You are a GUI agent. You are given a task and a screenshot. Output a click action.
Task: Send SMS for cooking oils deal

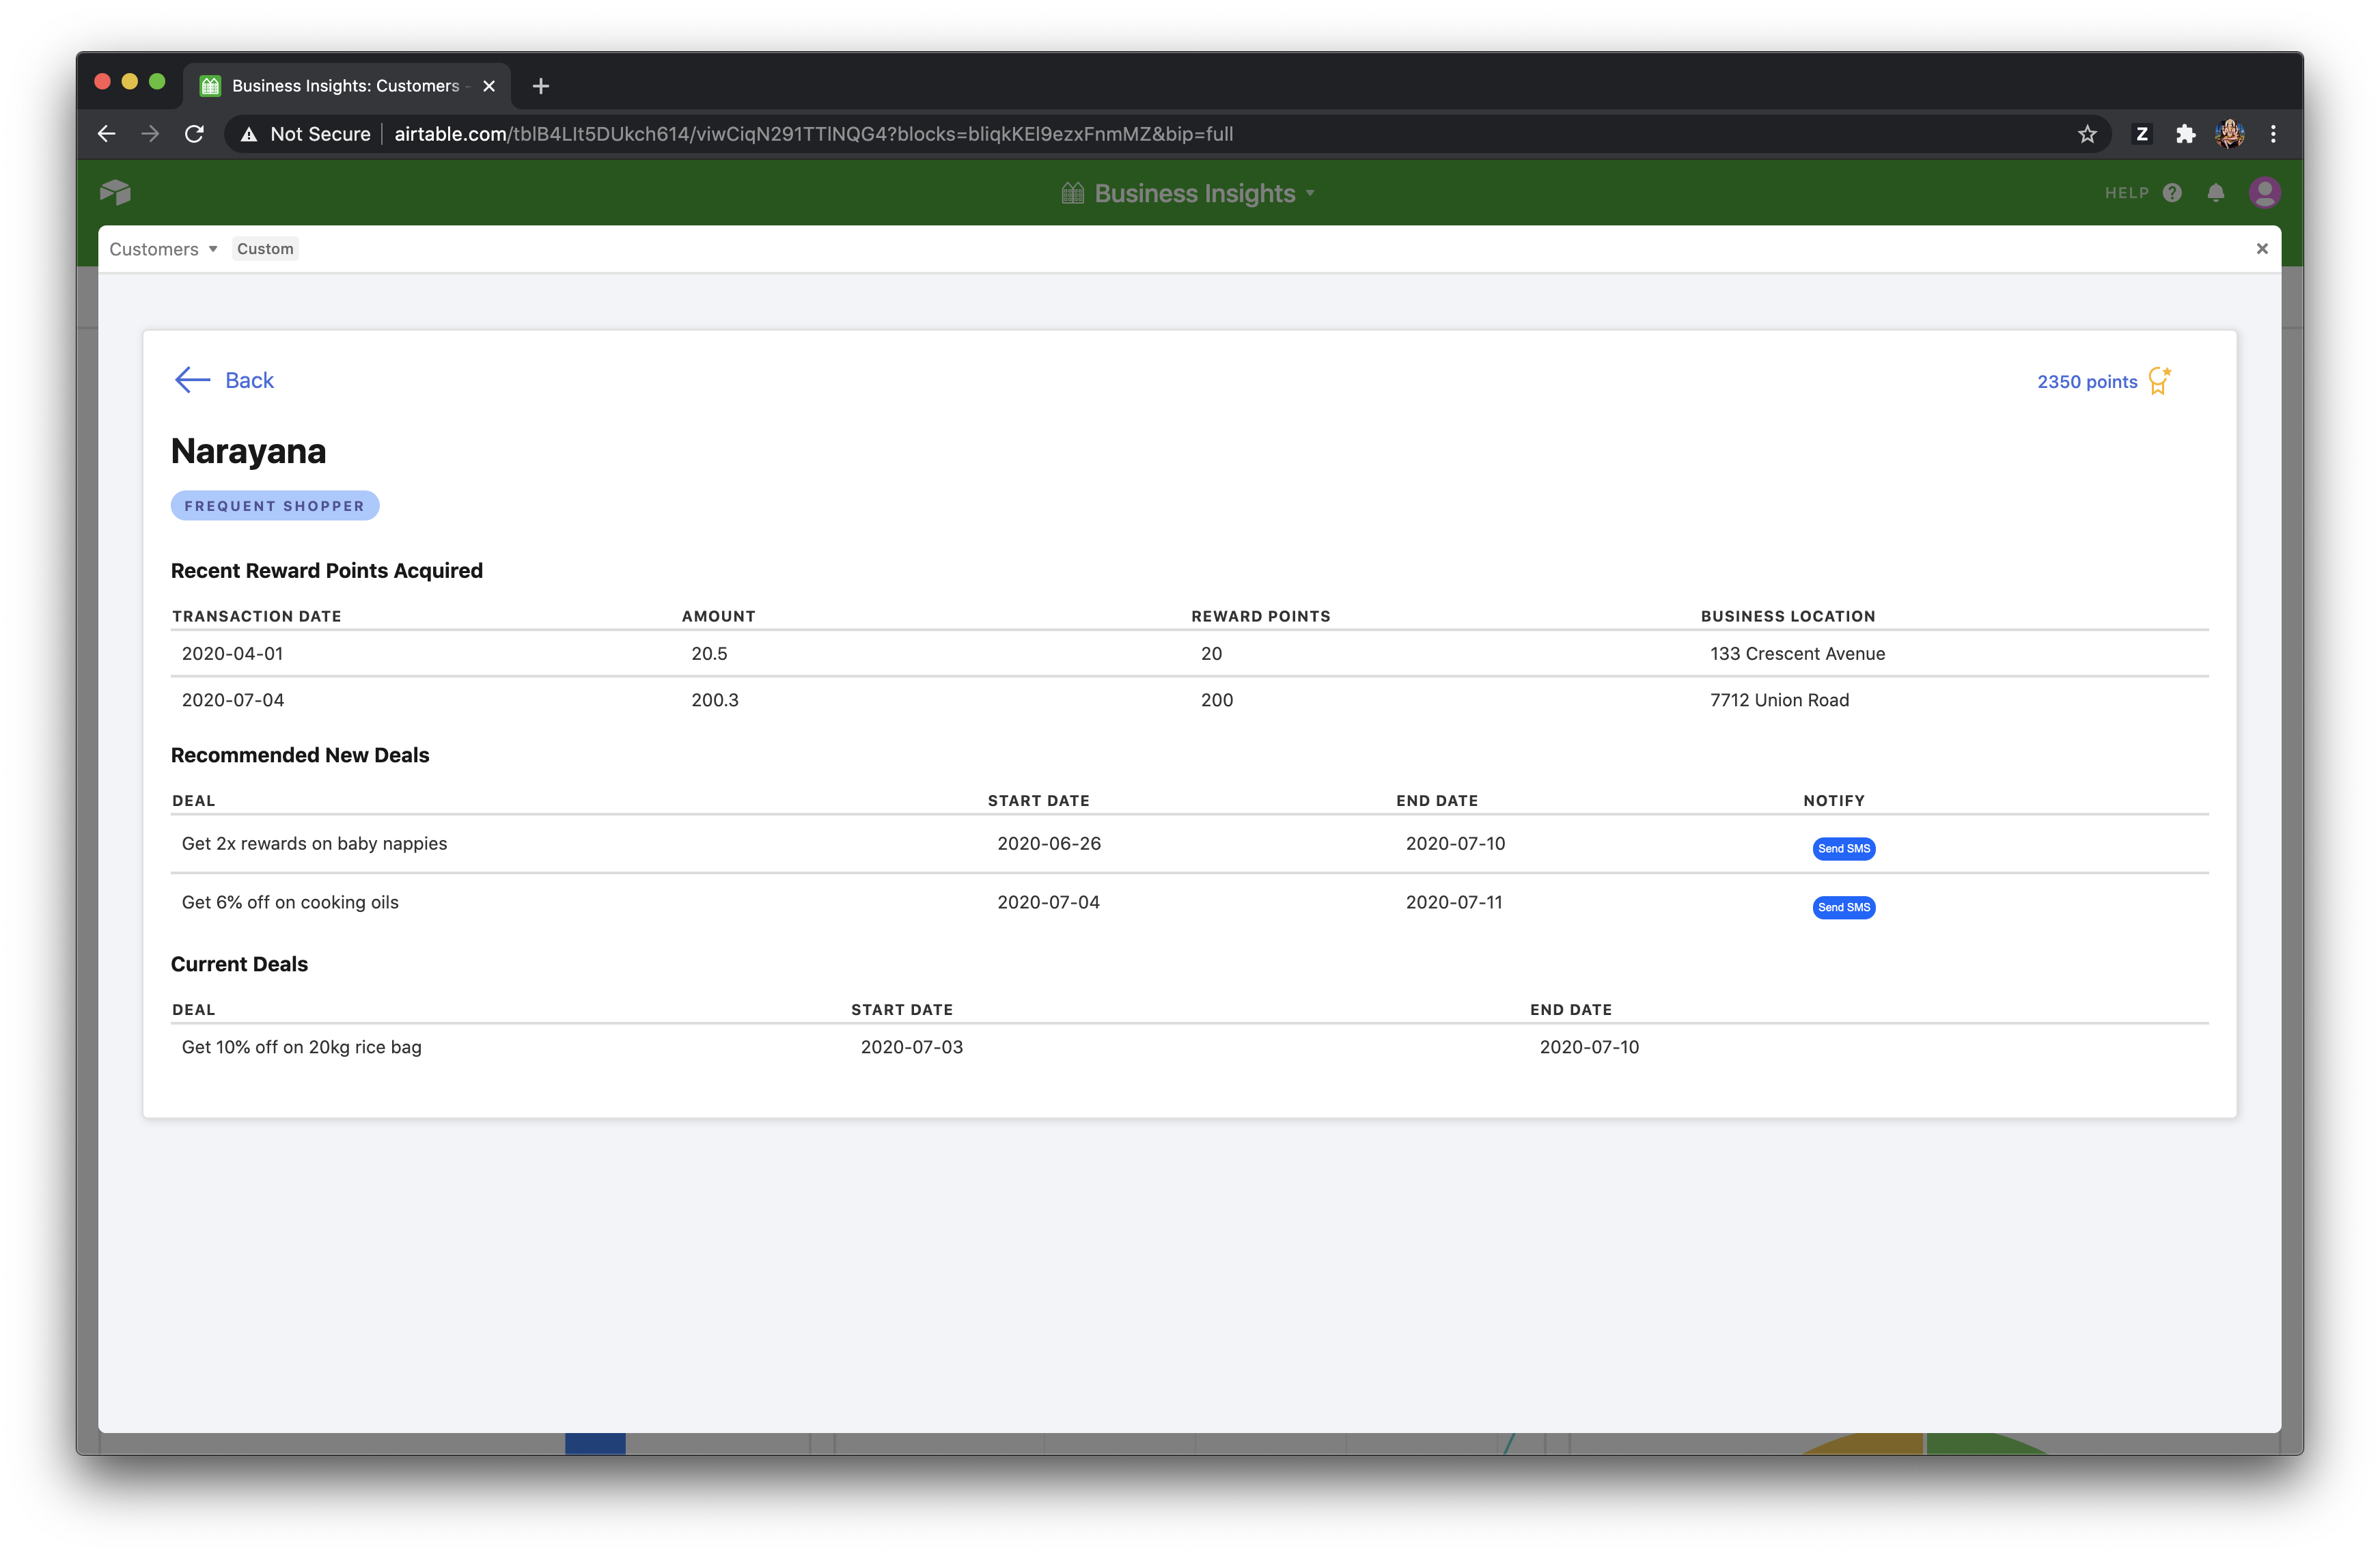1843,907
